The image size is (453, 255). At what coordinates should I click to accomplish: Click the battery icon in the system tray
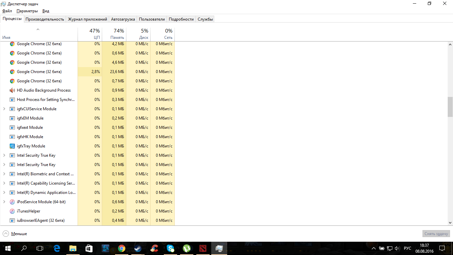click(381, 248)
